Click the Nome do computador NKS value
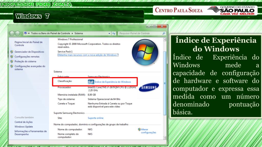262x147 pixels. click(90, 129)
